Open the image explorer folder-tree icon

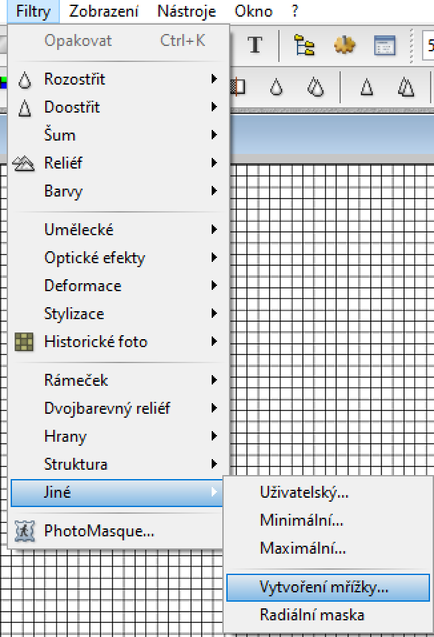[x=305, y=45]
